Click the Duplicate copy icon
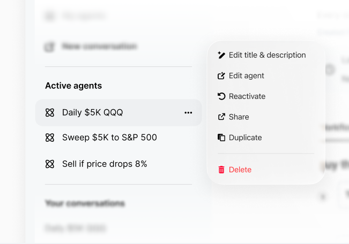Viewport: 349px width, 244px height. [221, 138]
